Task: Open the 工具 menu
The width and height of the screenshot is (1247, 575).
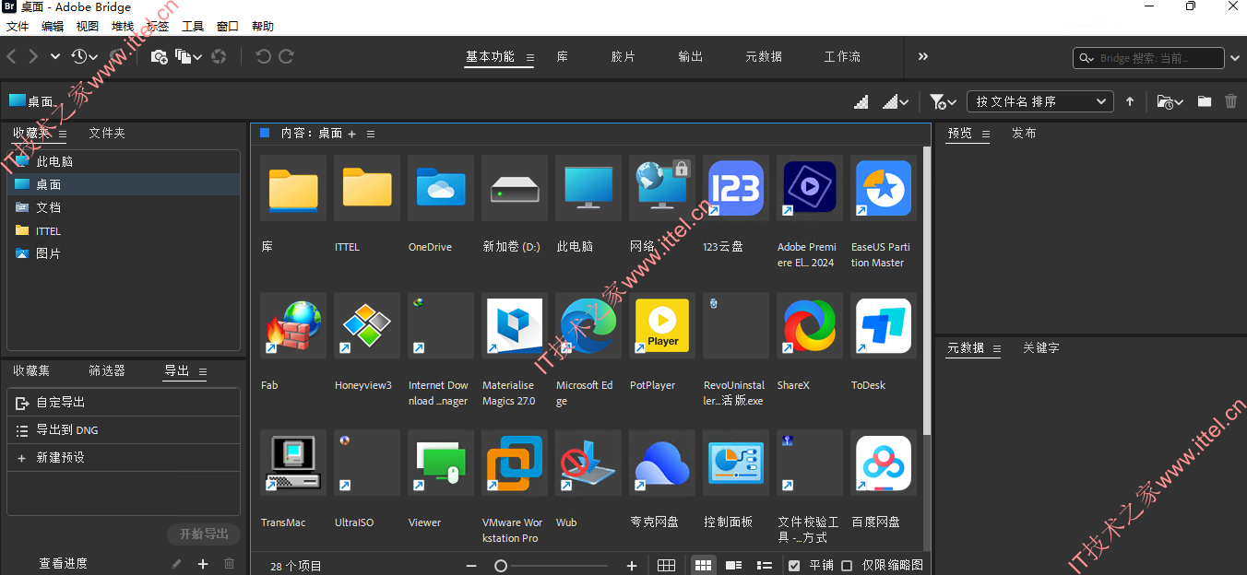Action: 193,27
